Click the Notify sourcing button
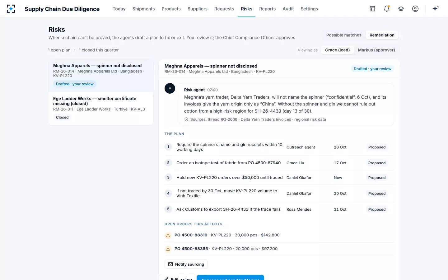Screen dimensions: 448x280 tap(186, 264)
